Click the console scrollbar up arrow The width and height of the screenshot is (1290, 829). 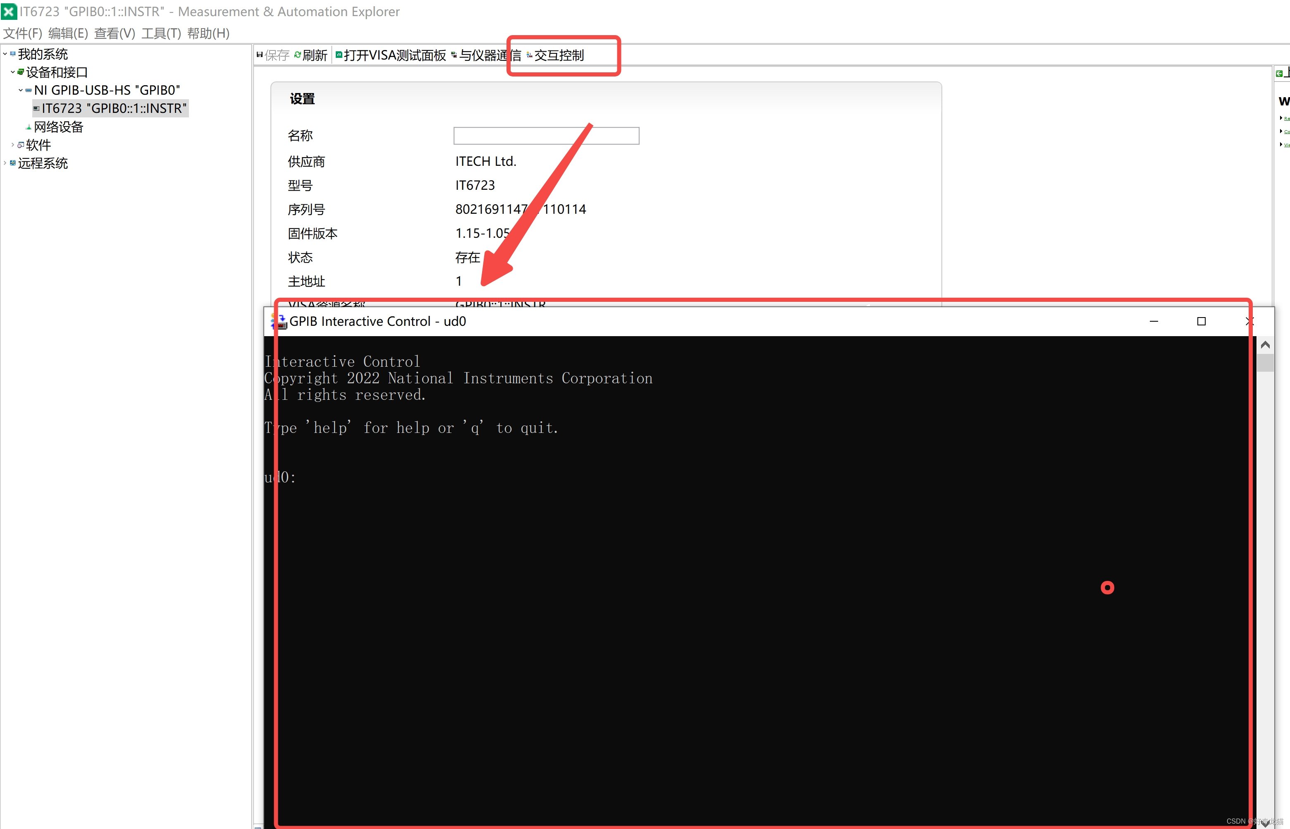1265,344
